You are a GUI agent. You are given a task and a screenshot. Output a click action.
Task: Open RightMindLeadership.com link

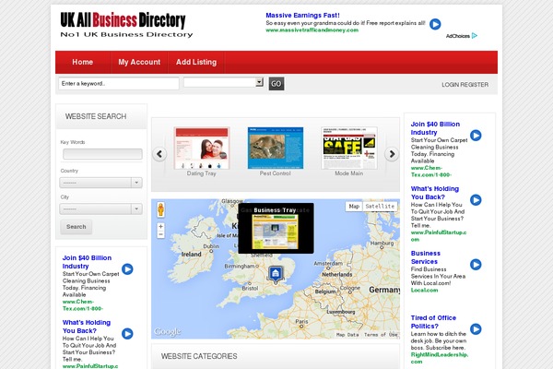440,358
